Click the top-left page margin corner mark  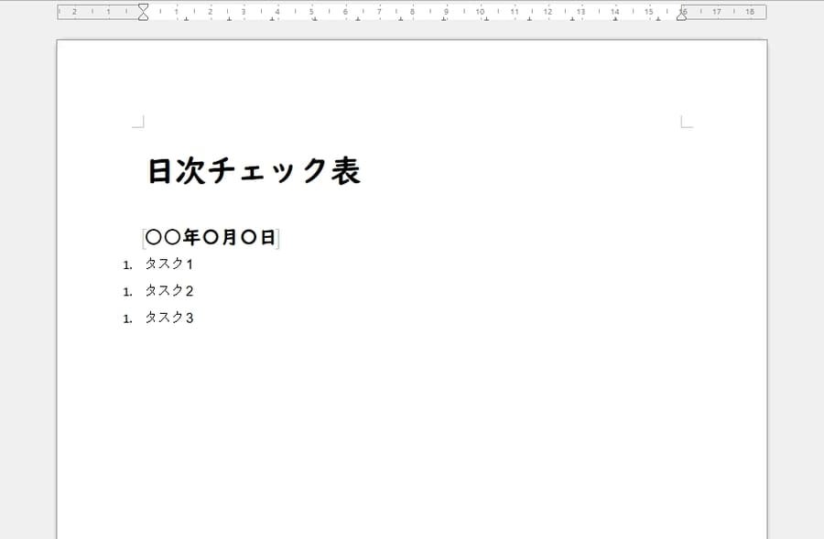[139, 119]
